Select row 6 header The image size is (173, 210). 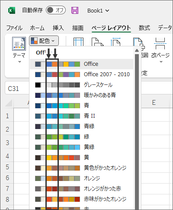point(7,178)
